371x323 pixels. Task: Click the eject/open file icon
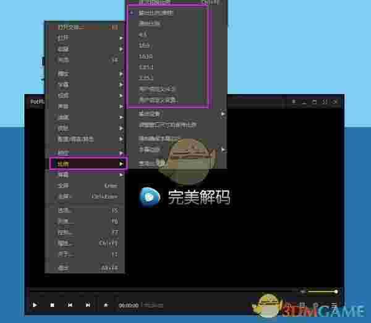(x=106, y=305)
